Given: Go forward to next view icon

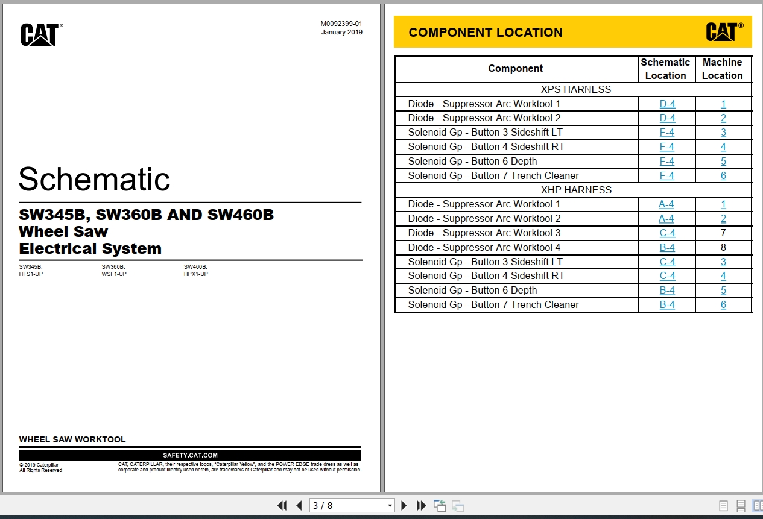Looking at the screenshot, I should click(458, 506).
